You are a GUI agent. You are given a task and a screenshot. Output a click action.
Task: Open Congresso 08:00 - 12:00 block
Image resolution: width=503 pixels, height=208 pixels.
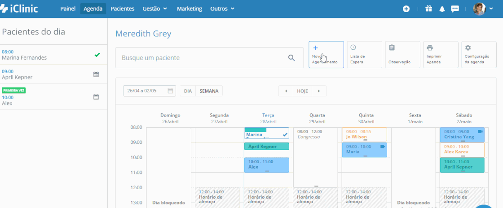315,157
